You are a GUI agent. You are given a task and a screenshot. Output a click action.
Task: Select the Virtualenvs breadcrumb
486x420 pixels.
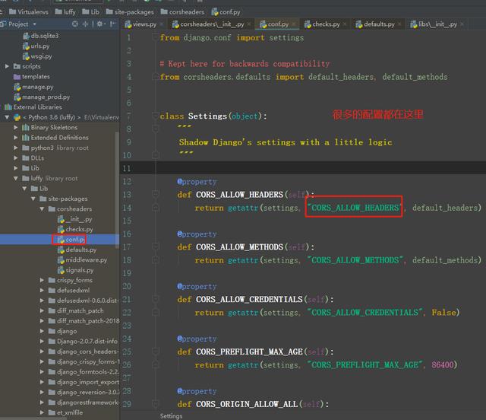pyautogui.click(x=29, y=12)
